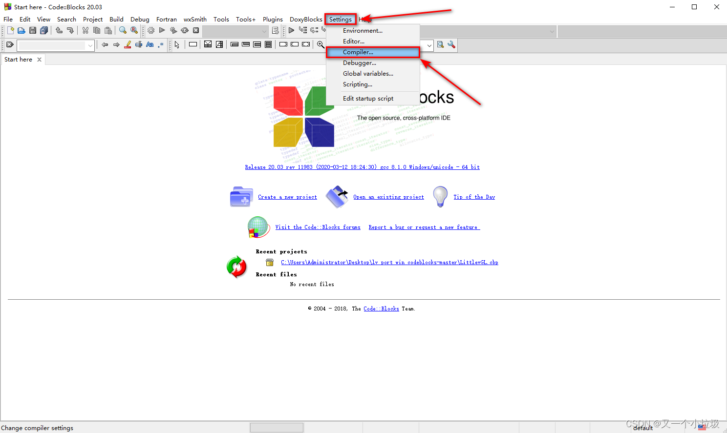Viewport: 727px width, 433px height.
Task: Open the Build menu
Action: pyautogui.click(x=116, y=20)
